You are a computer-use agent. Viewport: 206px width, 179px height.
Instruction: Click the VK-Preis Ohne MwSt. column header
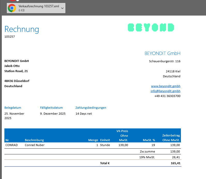point(122,135)
